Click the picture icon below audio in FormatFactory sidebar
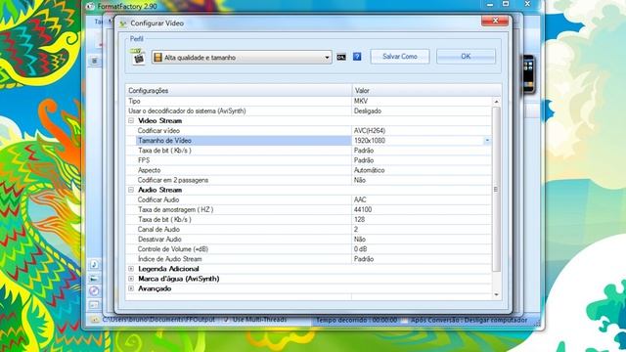 94,278
